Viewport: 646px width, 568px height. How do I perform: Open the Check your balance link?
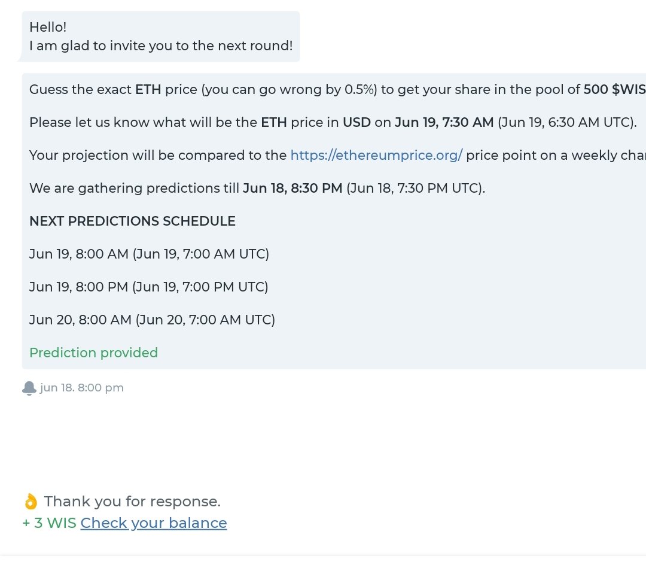coord(154,523)
